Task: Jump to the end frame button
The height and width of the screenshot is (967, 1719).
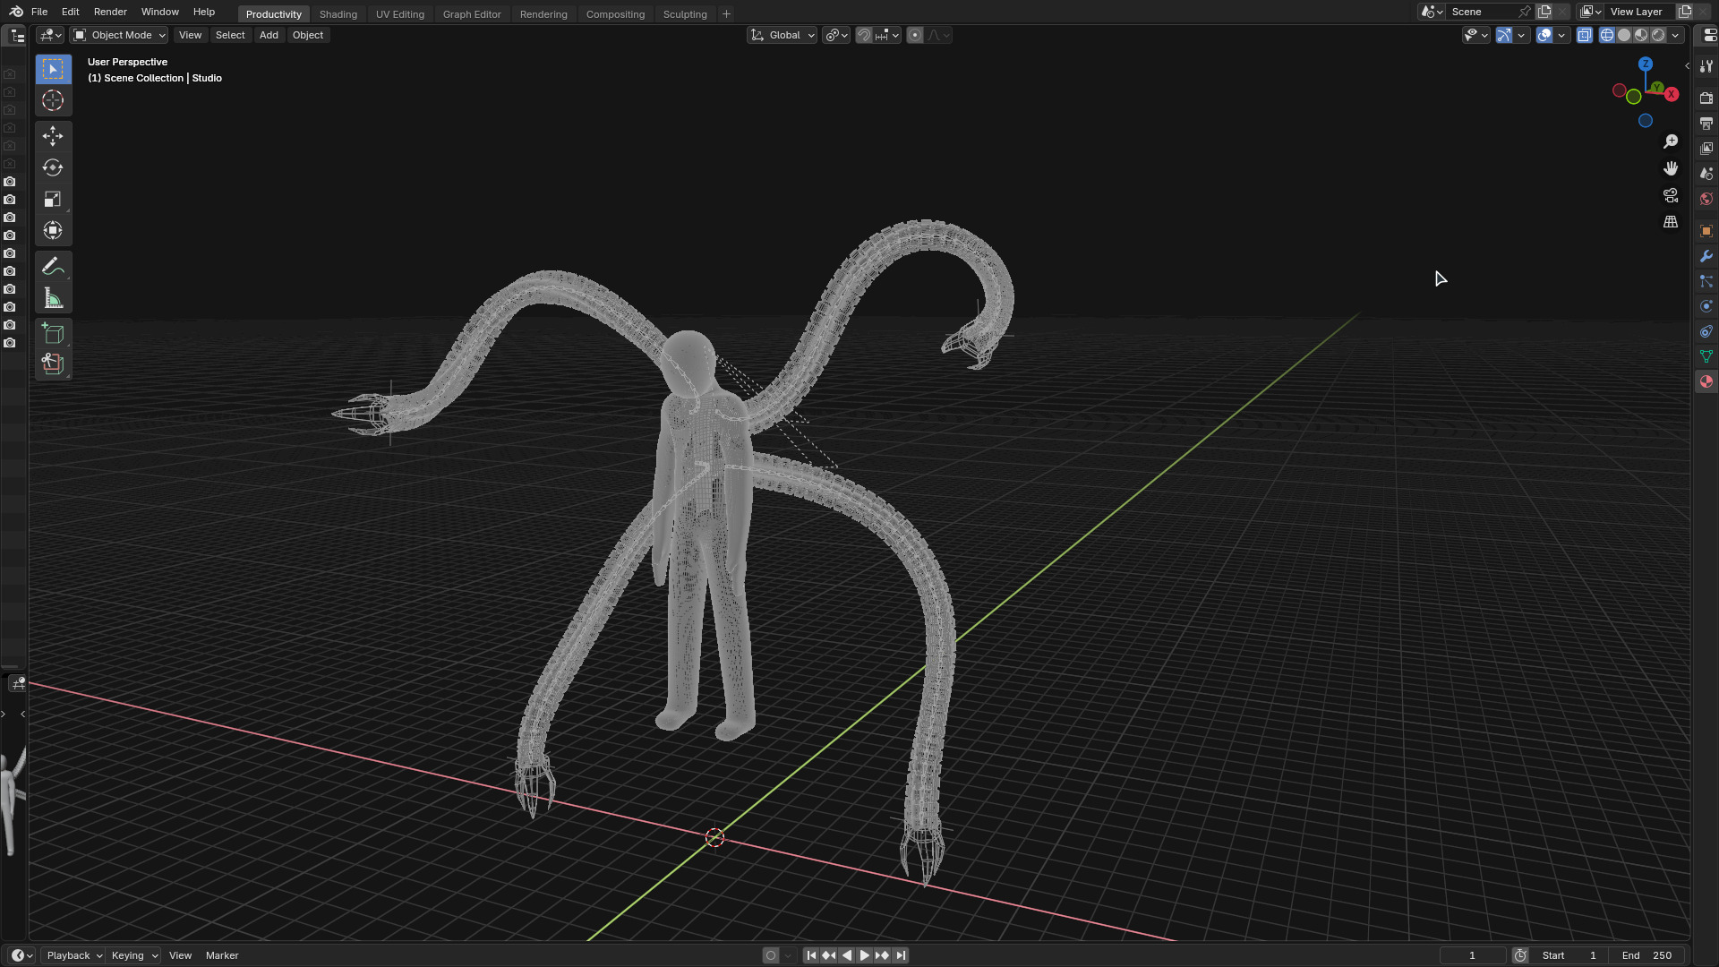Action: [x=901, y=955]
